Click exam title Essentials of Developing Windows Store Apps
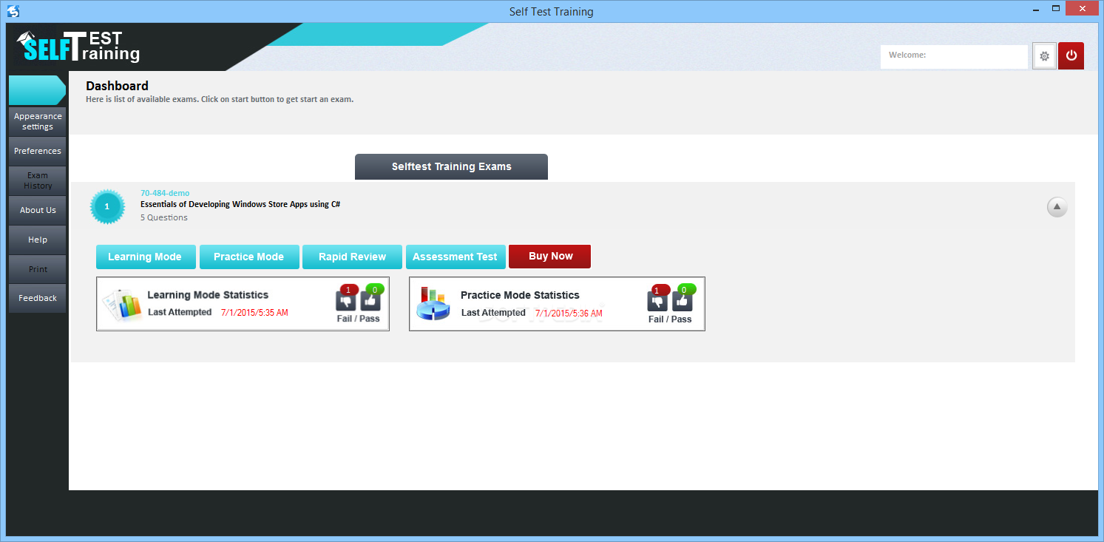Image resolution: width=1104 pixels, height=542 pixels. 240,204
